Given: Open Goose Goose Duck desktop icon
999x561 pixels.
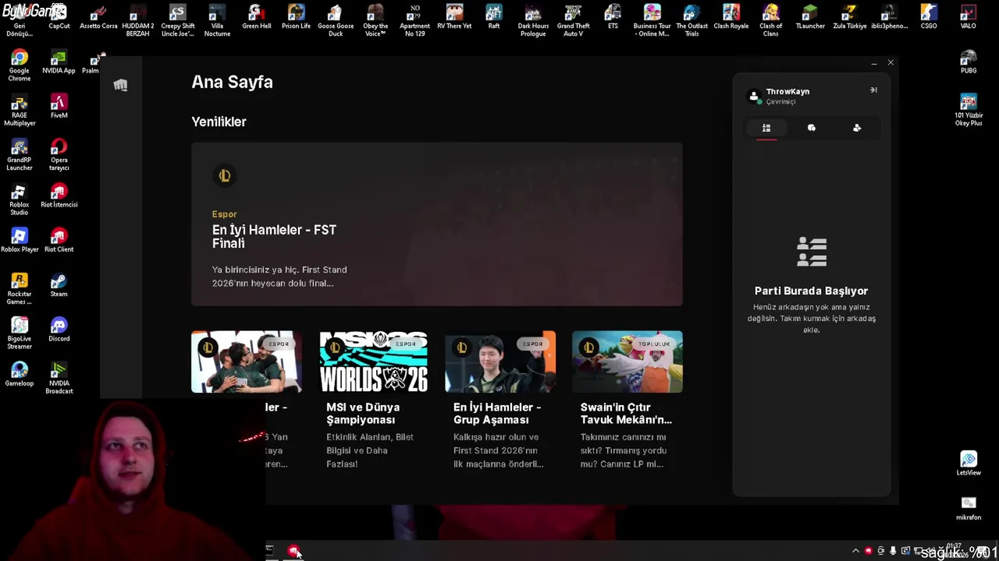Looking at the screenshot, I should (336, 20).
